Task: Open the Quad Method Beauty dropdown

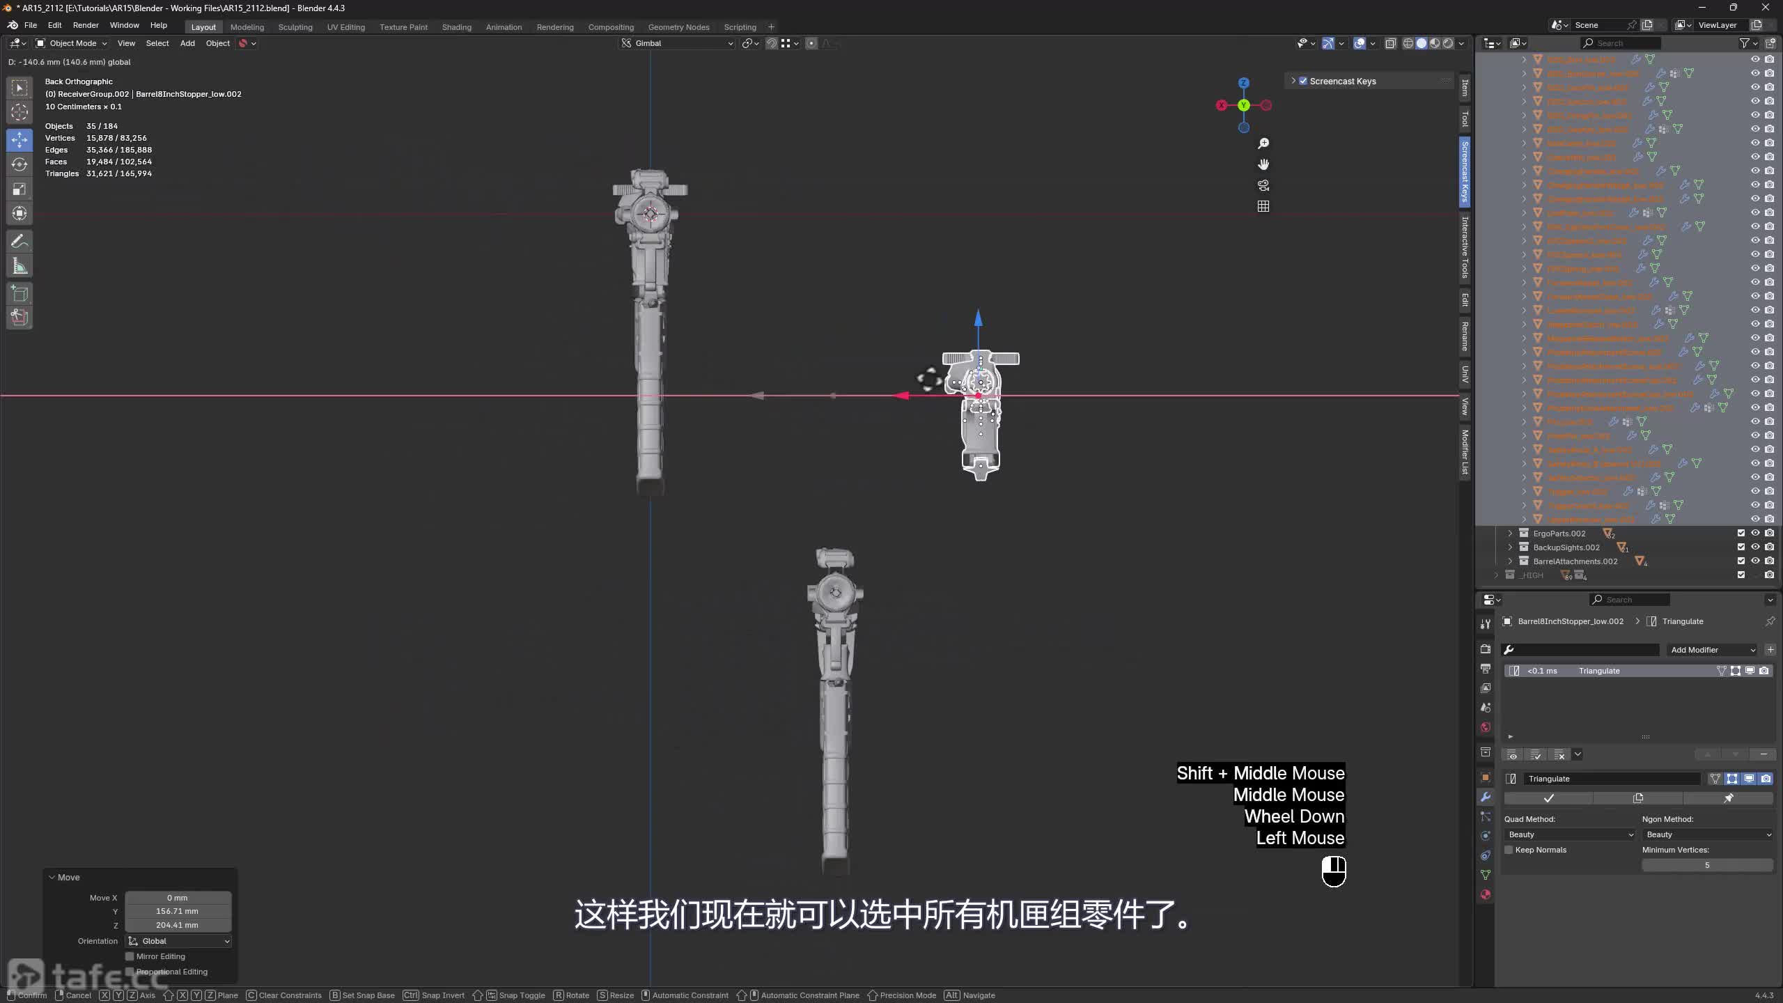Action: pos(1570,834)
